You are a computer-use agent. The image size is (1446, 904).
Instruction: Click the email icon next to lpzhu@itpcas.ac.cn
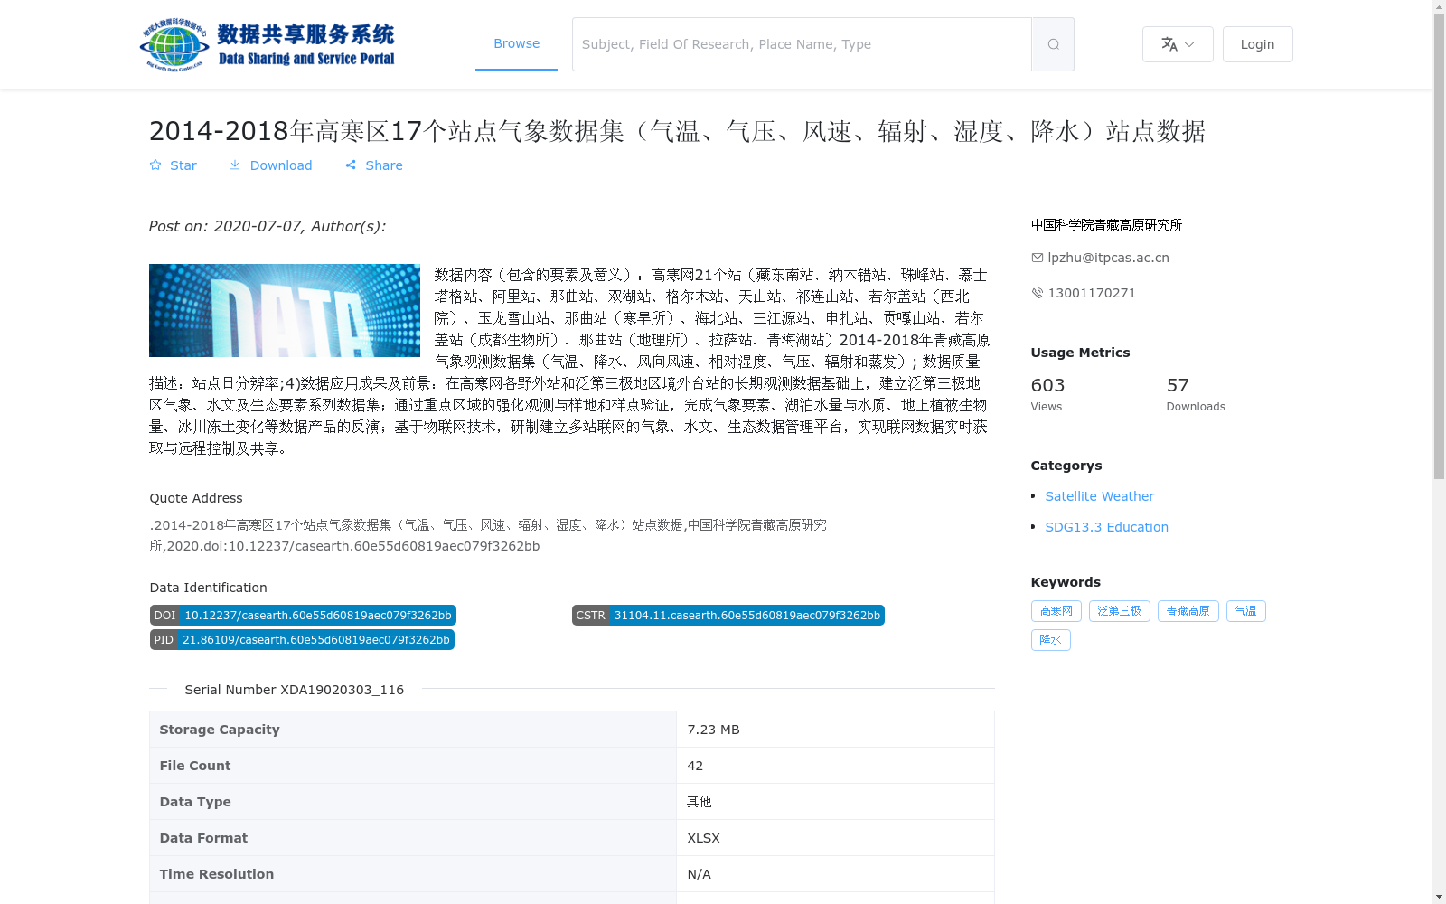point(1037,258)
